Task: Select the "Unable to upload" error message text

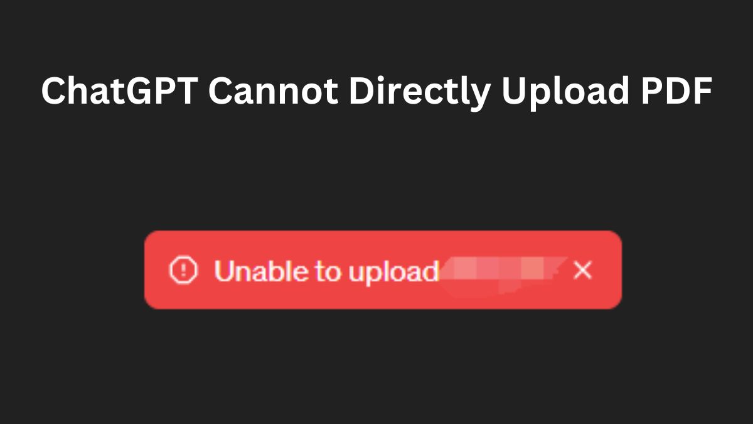Action: 326,271
